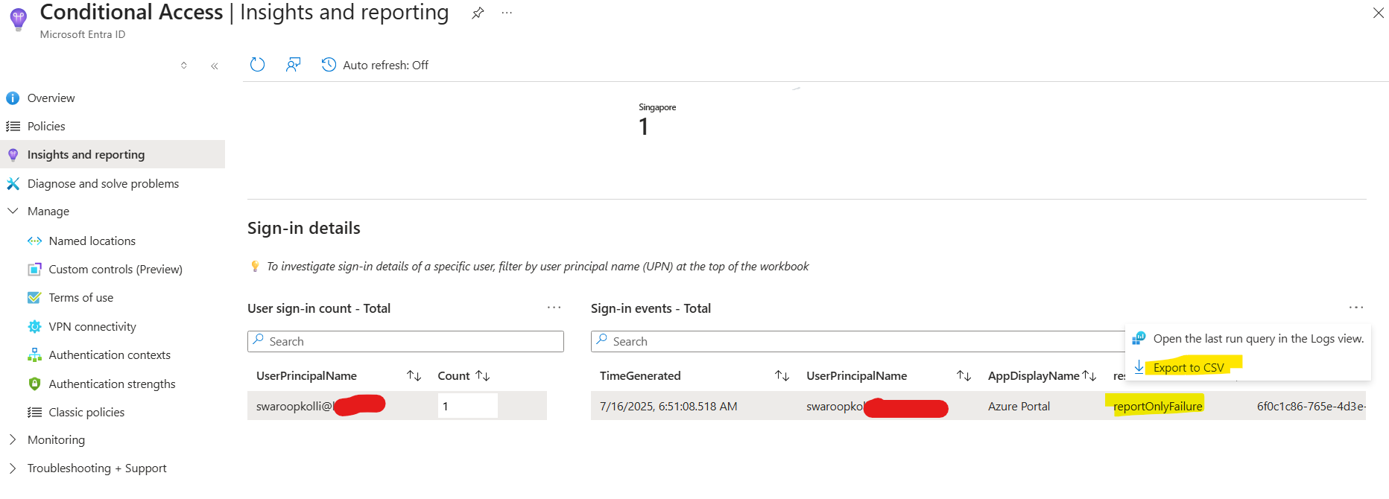Sort the TimeGenerated column

[782, 375]
